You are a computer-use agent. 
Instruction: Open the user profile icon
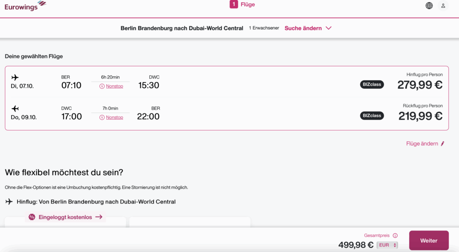pos(443,6)
